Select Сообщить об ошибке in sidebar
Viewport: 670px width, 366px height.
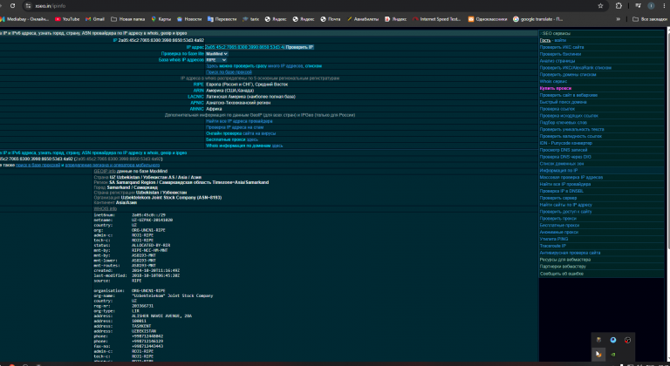(562, 274)
